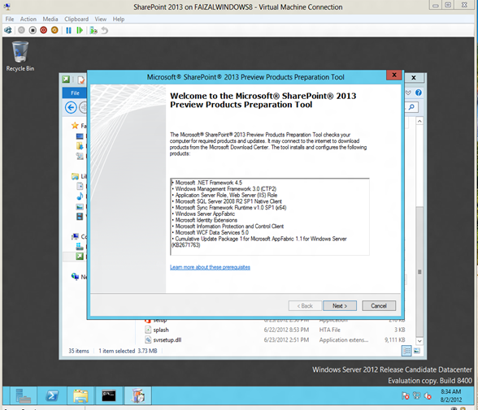This screenshot has width=478, height=410.
Task: Collapse the Explorer ribbon chevron
Action: (x=408, y=93)
